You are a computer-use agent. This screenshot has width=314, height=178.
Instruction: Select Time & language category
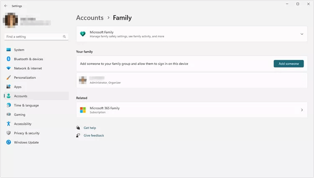click(x=36, y=105)
